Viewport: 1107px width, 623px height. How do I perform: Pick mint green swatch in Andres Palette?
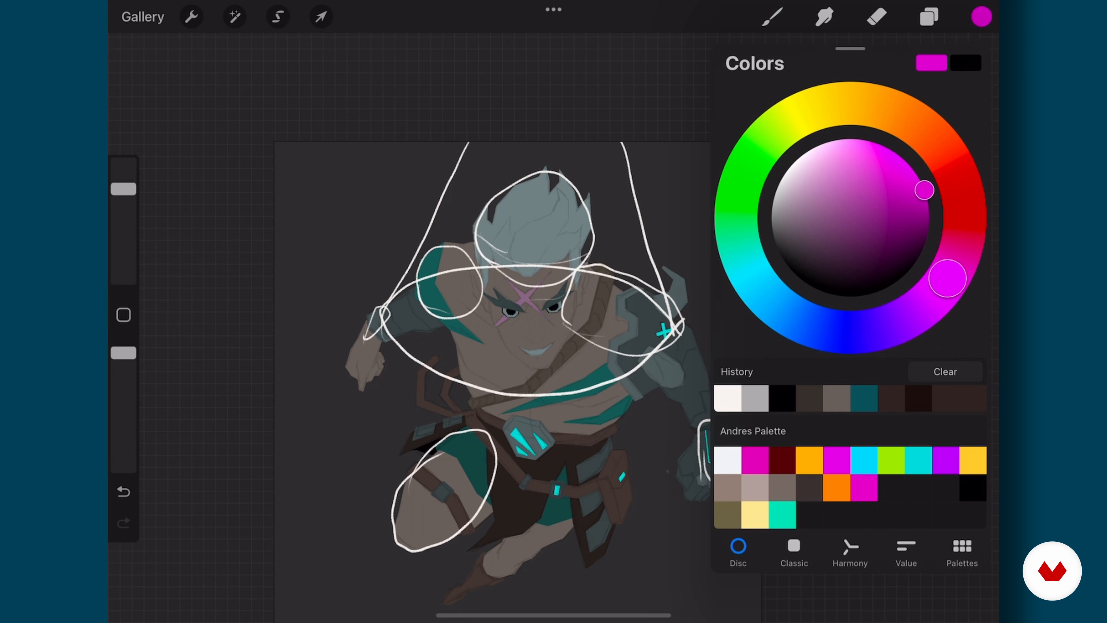coord(782,515)
